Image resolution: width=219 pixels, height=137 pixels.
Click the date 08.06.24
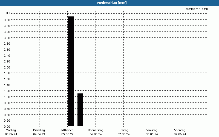tap(152, 134)
